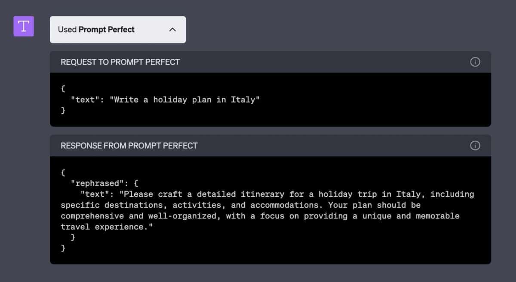Click the "Write a holiday plan in Italy" string
The image size is (516, 282).
tap(185, 100)
